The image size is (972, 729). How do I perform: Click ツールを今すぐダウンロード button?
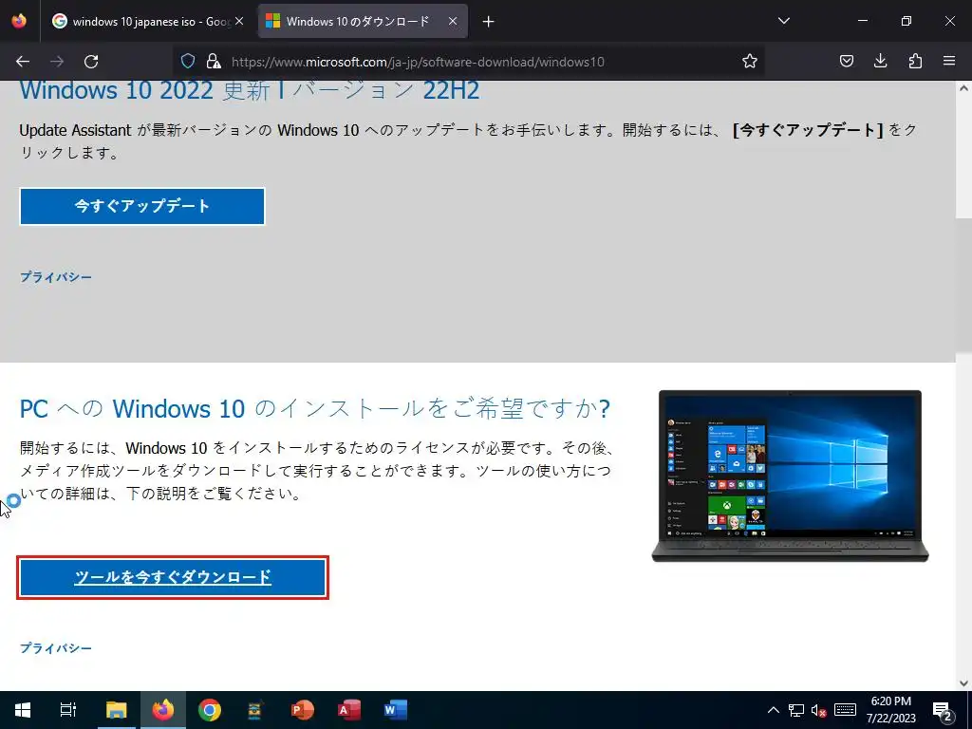click(x=173, y=577)
